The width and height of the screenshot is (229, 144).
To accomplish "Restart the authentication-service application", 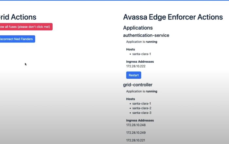I will coord(133,75).
